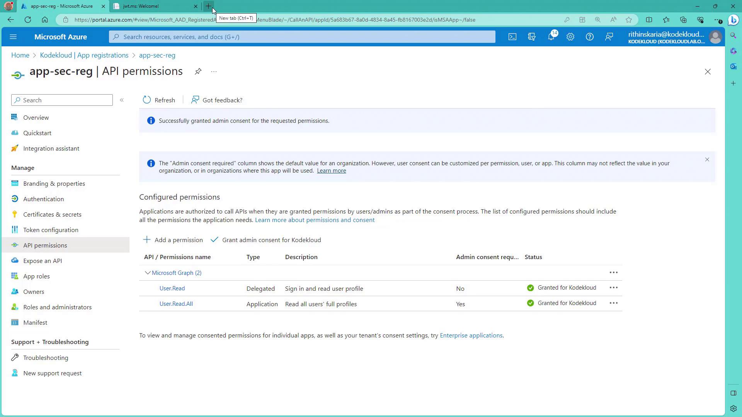742x417 pixels.
Task: Click the Feedback icon in header
Action: [x=609, y=37]
